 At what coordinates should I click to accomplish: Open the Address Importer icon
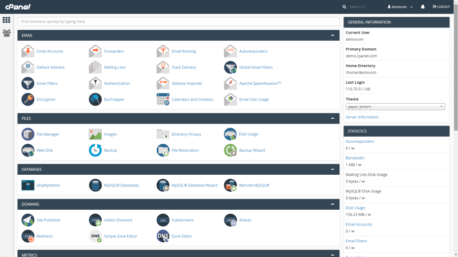coord(163,83)
